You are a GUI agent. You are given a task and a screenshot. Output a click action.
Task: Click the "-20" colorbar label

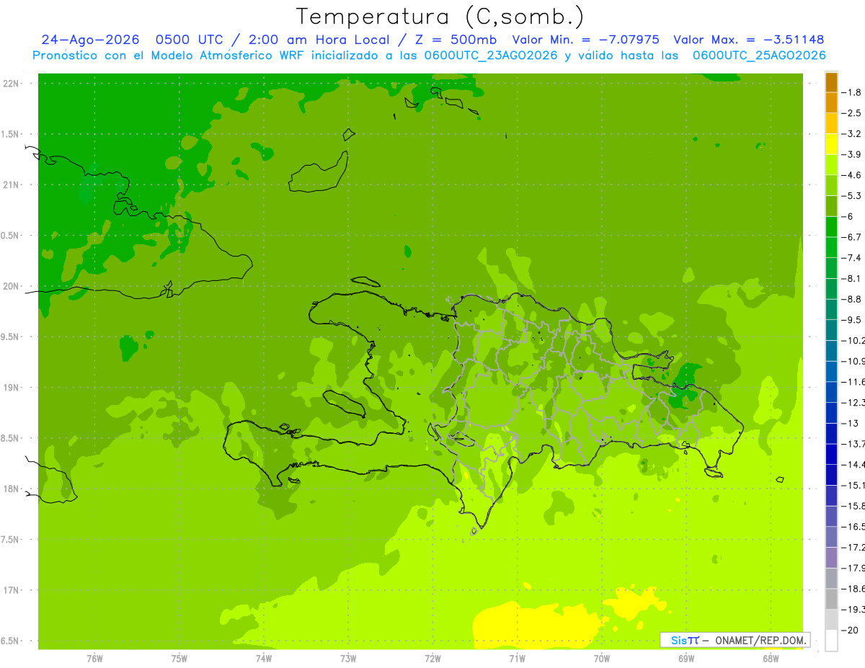click(x=851, y=630)
